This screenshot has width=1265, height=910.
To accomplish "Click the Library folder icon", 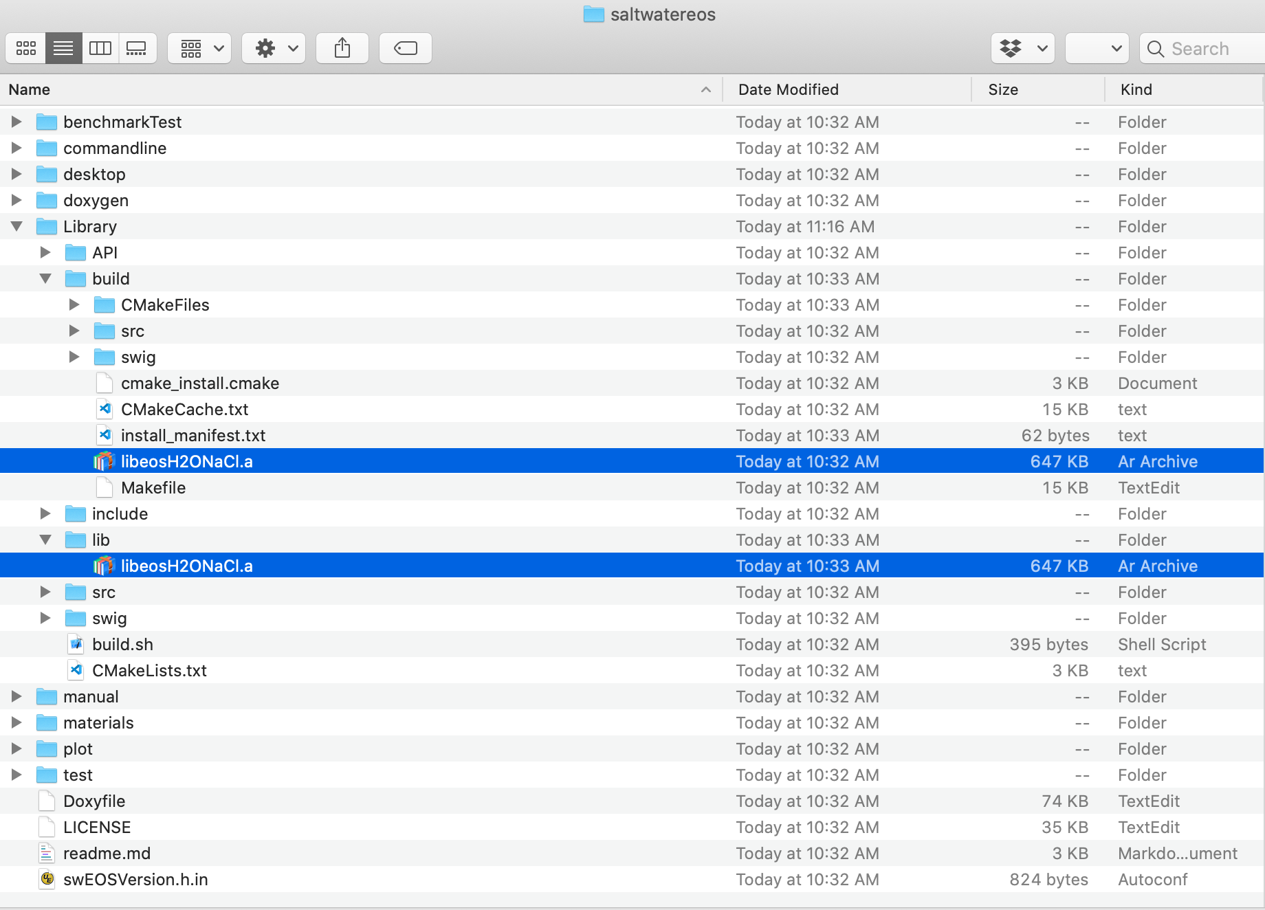I will click(x=47, y=226).
